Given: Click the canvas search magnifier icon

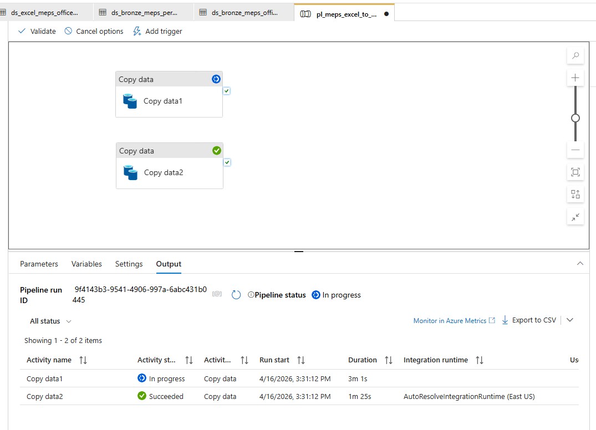Looking at the screenshot, I should pos(575,56).
